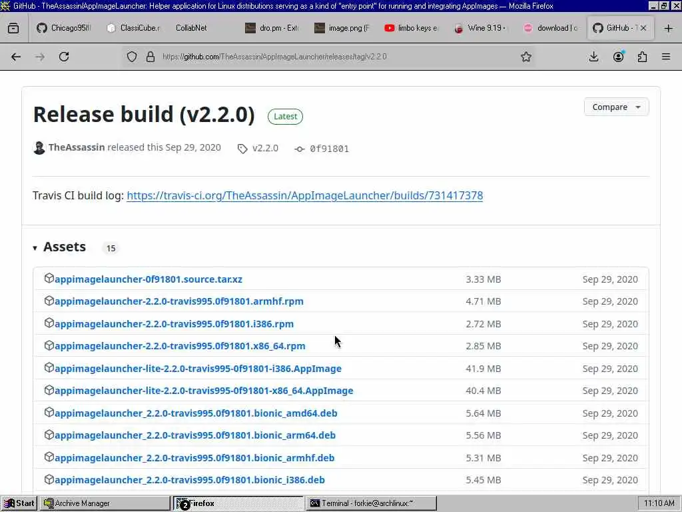Switch to Terminal window in taskbar

[371, 503]
